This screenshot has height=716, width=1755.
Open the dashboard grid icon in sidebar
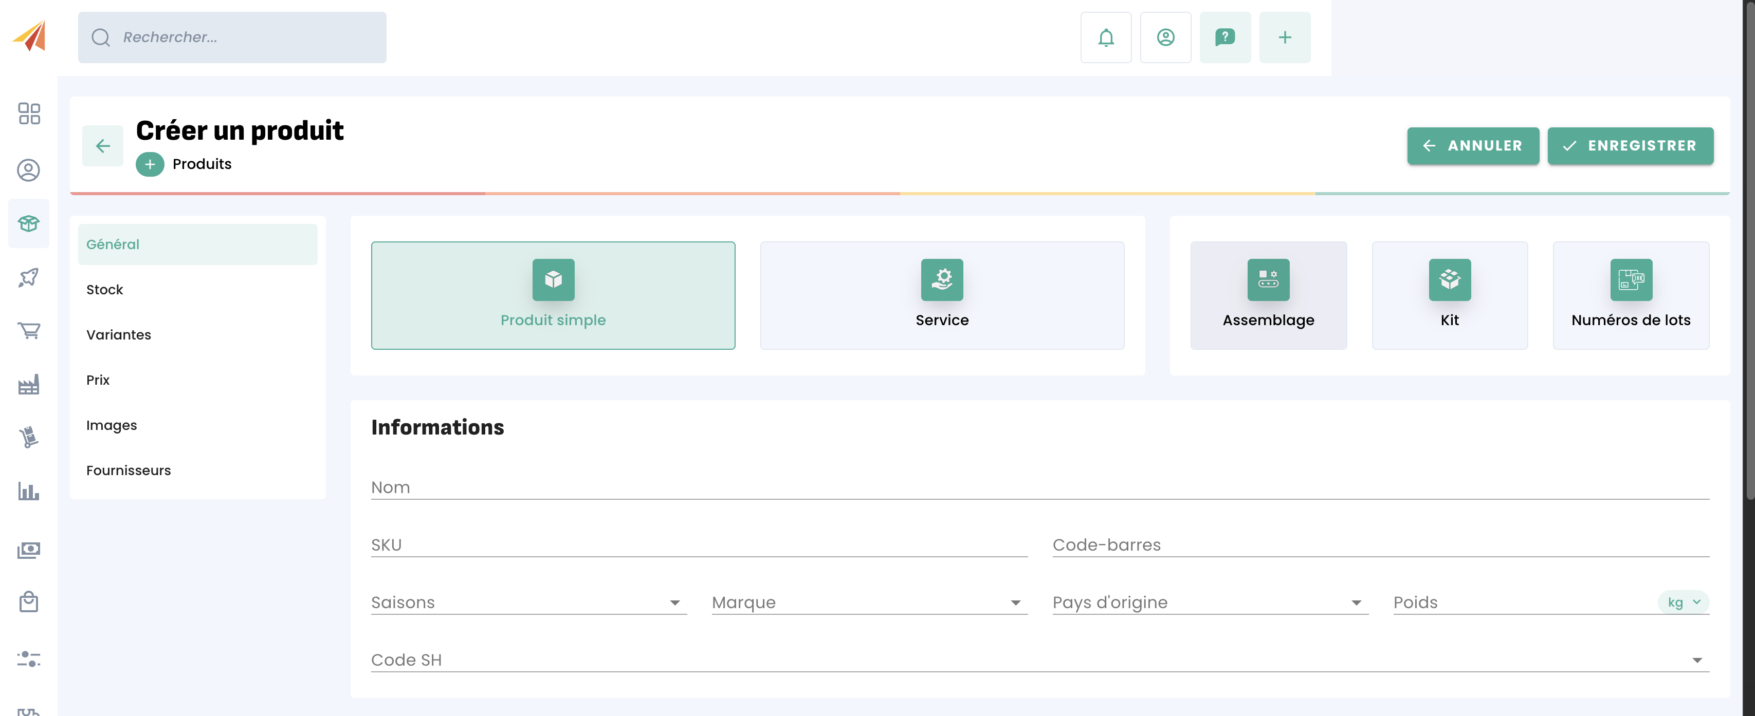coord(29,114)
